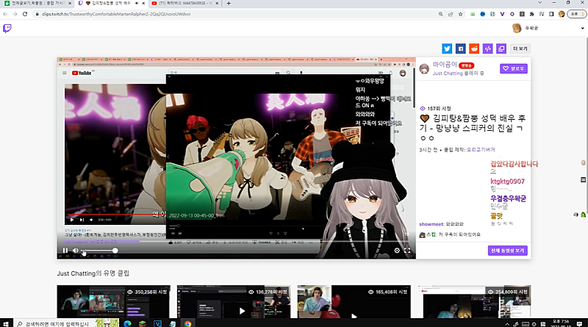588x327 pixels.
Task: Share this page from address bar
Action: click(x=451, y=14)
